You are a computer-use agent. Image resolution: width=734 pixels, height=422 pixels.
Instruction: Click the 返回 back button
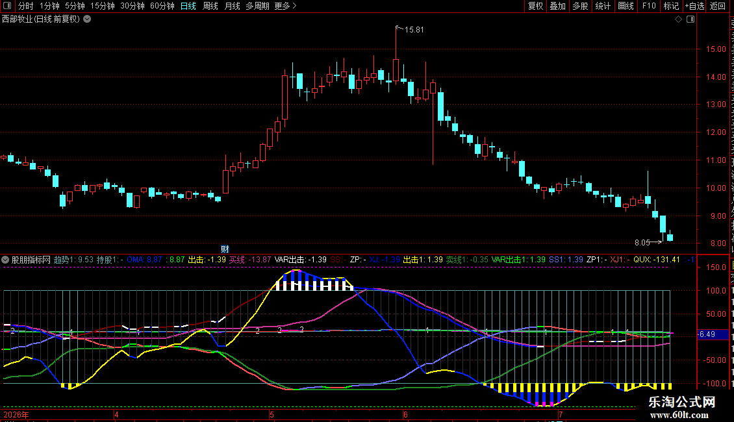pyautogui.click(x=717, y=6)
